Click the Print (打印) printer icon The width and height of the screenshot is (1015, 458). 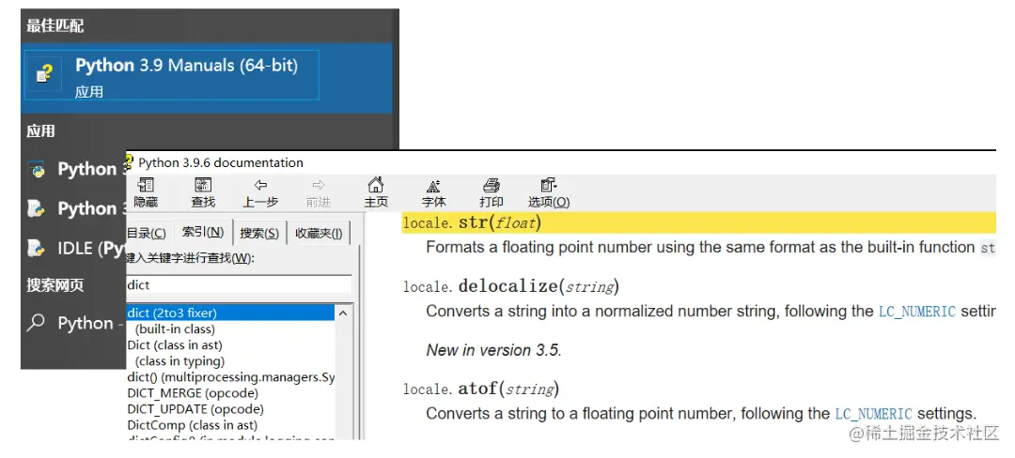tap(492, 186)
